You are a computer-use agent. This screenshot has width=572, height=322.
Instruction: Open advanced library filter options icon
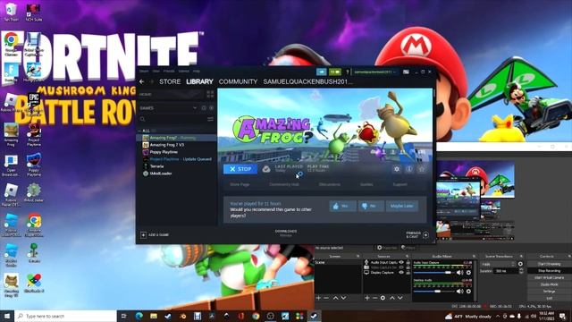211,119
